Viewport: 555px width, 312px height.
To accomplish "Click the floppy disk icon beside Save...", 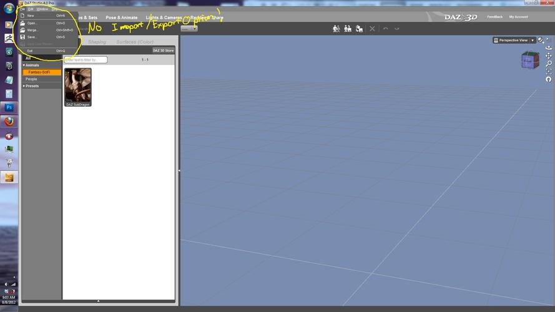I will pos(22,37).
